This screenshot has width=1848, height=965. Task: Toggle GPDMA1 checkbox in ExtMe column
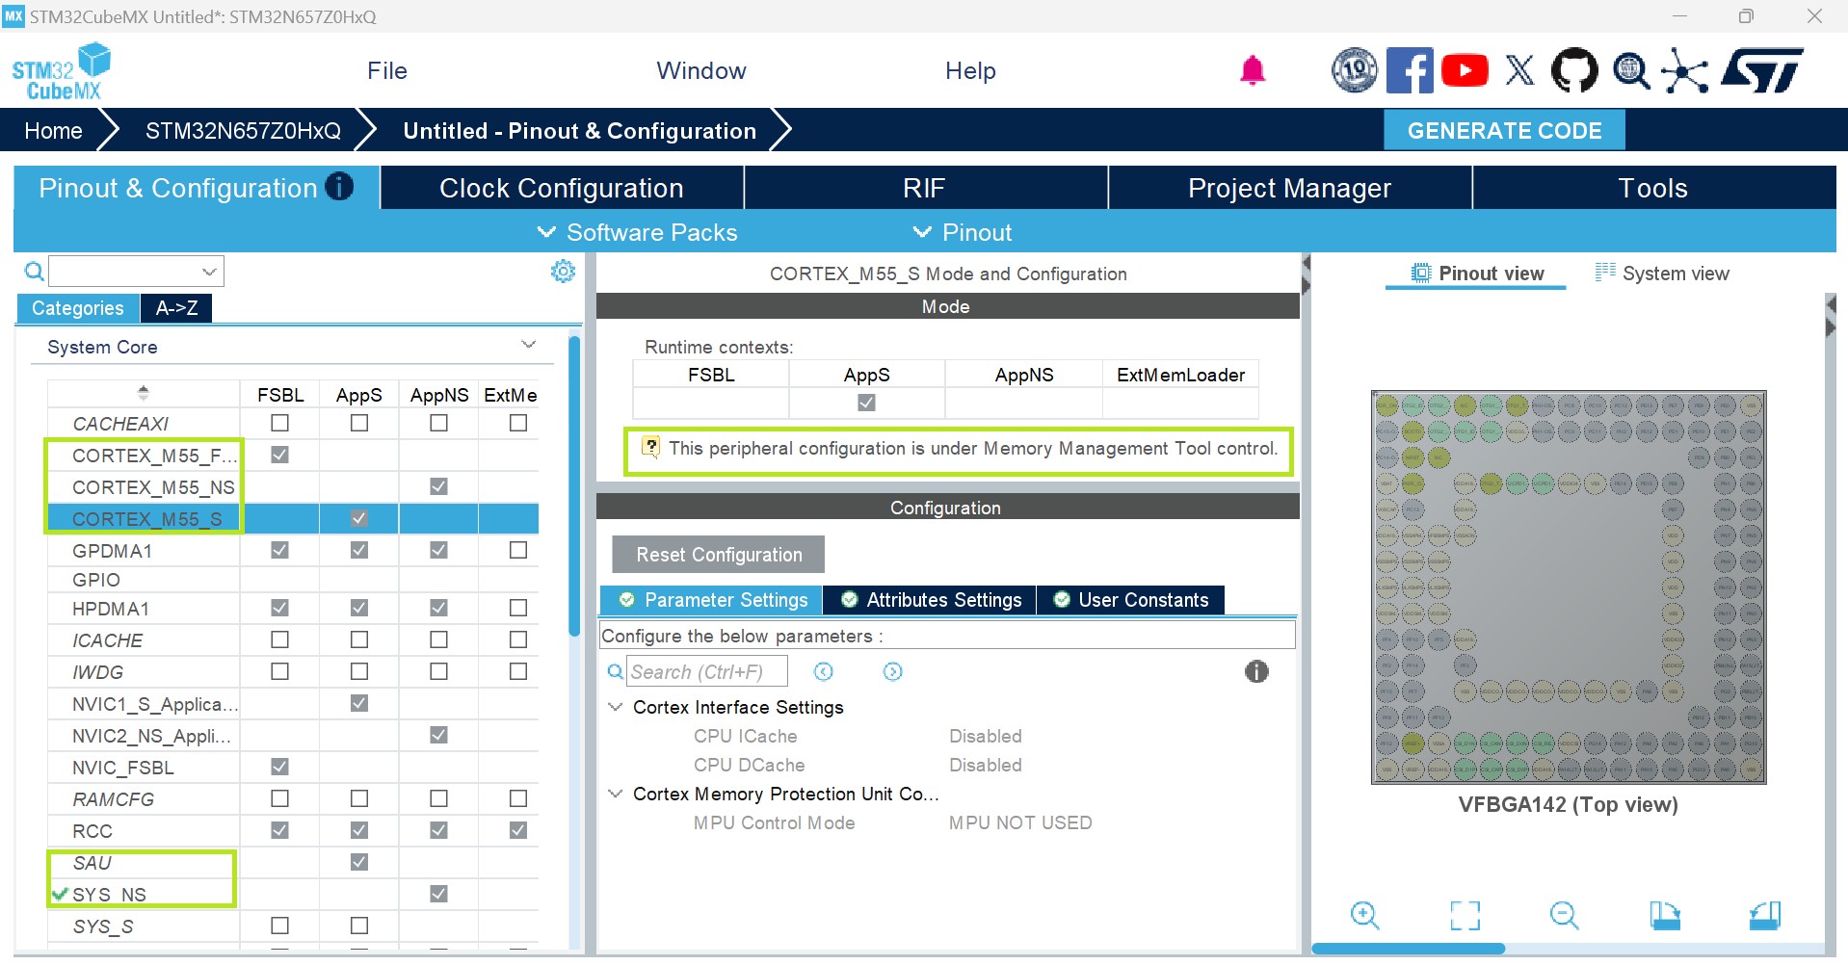518,550
